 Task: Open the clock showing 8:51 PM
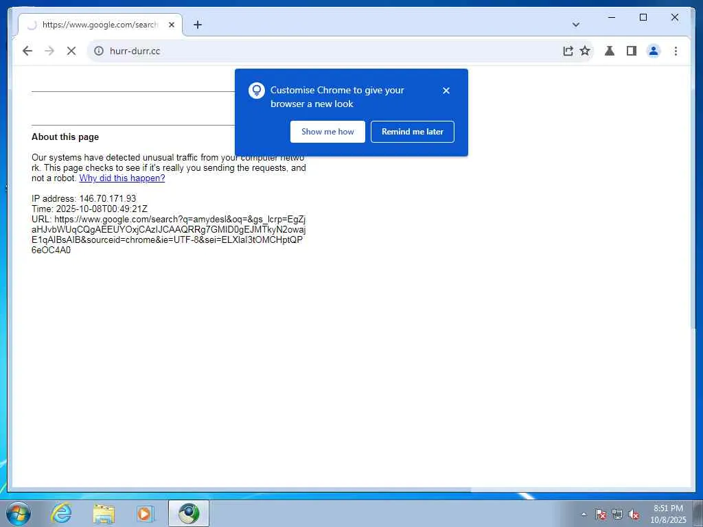pos(668,514)
